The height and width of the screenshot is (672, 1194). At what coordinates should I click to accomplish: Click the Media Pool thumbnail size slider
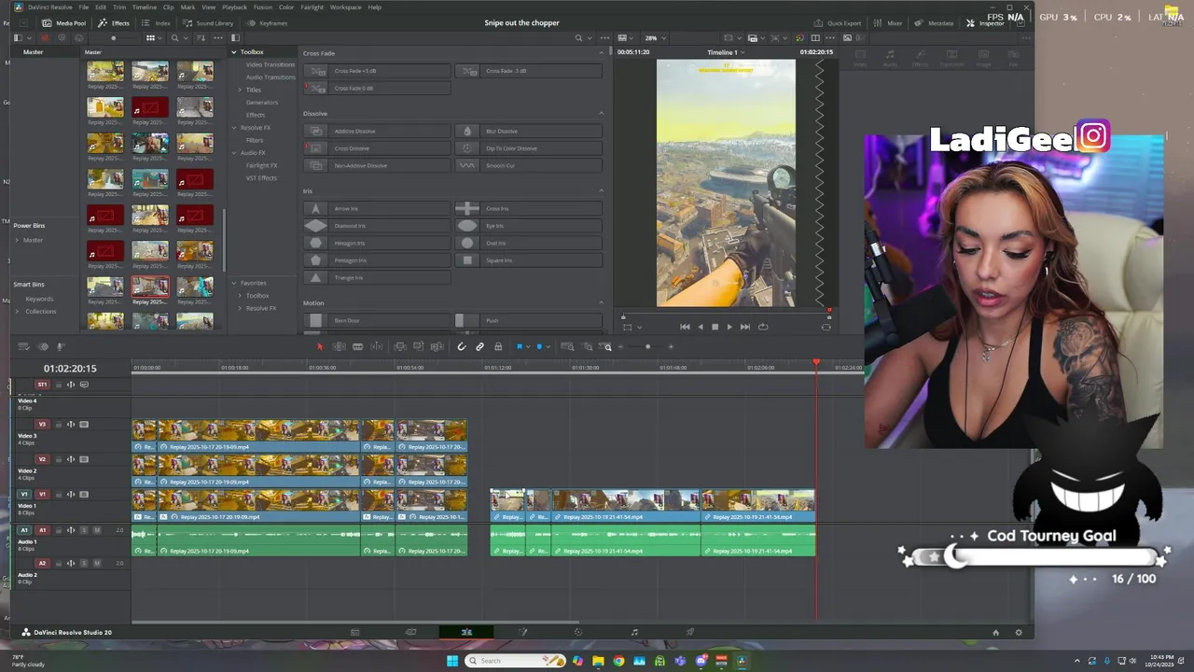click(x=113, y=38)
